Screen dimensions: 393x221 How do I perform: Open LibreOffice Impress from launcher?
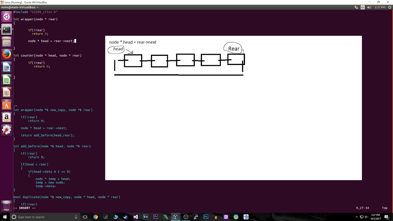6,92
